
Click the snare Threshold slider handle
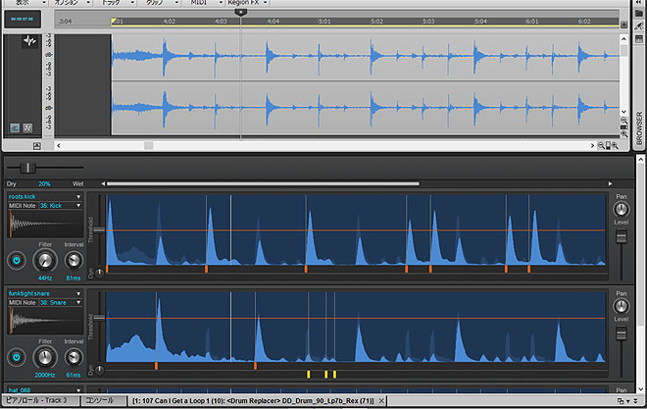pos(99,318)
